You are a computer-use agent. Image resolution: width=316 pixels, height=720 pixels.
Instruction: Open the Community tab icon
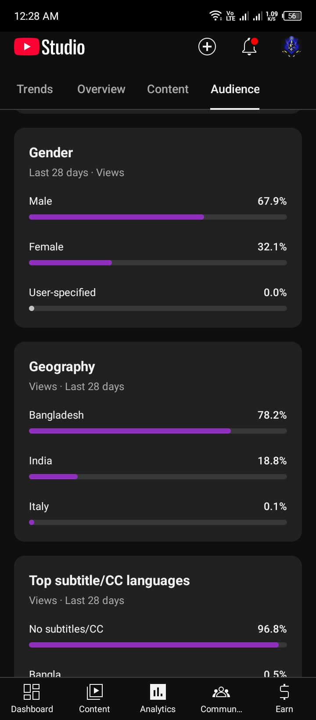pyautogui.click(x=221, y=698)
